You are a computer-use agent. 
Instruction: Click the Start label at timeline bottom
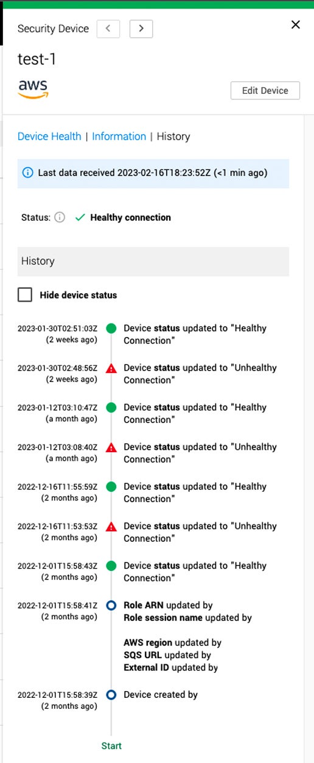[112, 746]
